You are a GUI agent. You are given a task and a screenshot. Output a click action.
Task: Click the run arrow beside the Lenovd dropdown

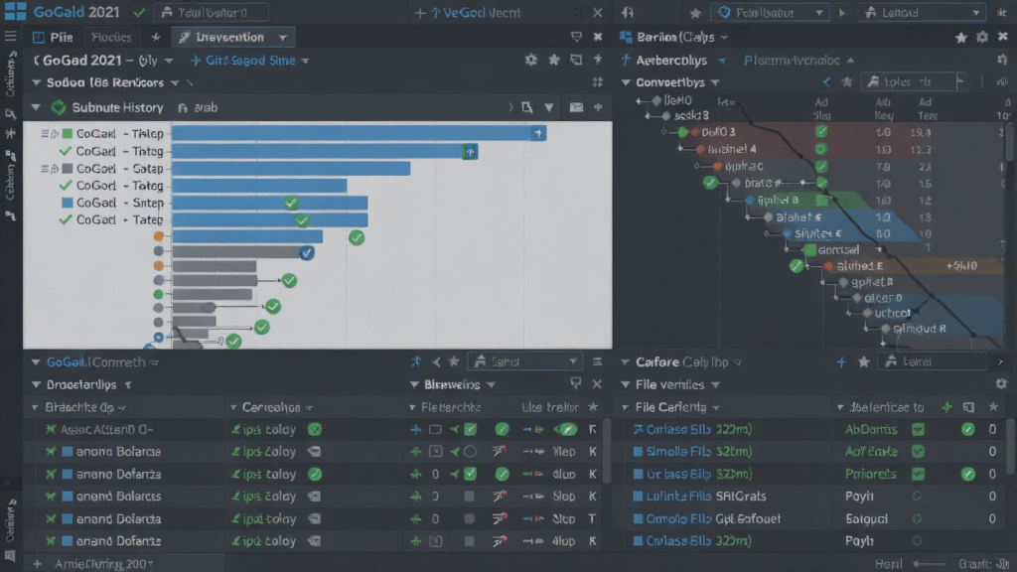(x=842, y=13)
